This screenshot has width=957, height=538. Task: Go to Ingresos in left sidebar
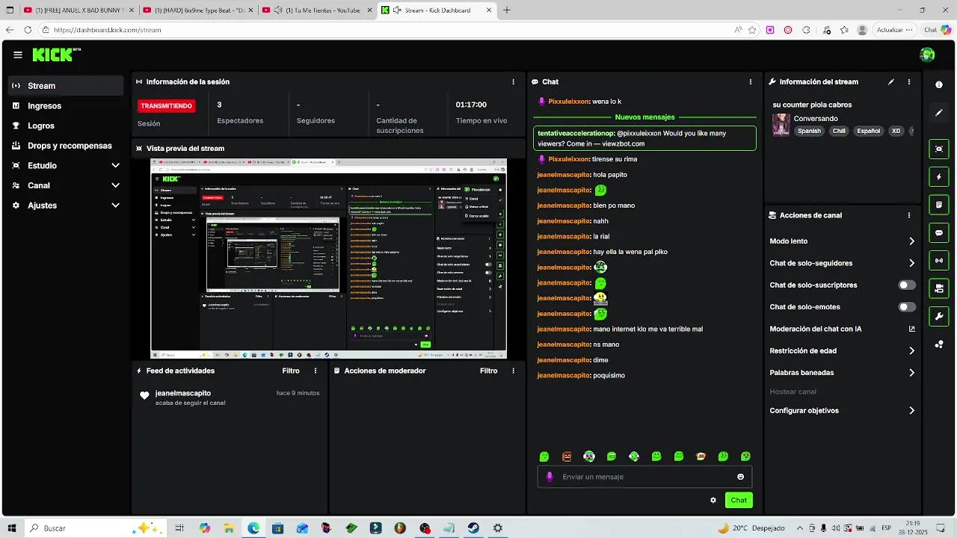tap(66, 106)
